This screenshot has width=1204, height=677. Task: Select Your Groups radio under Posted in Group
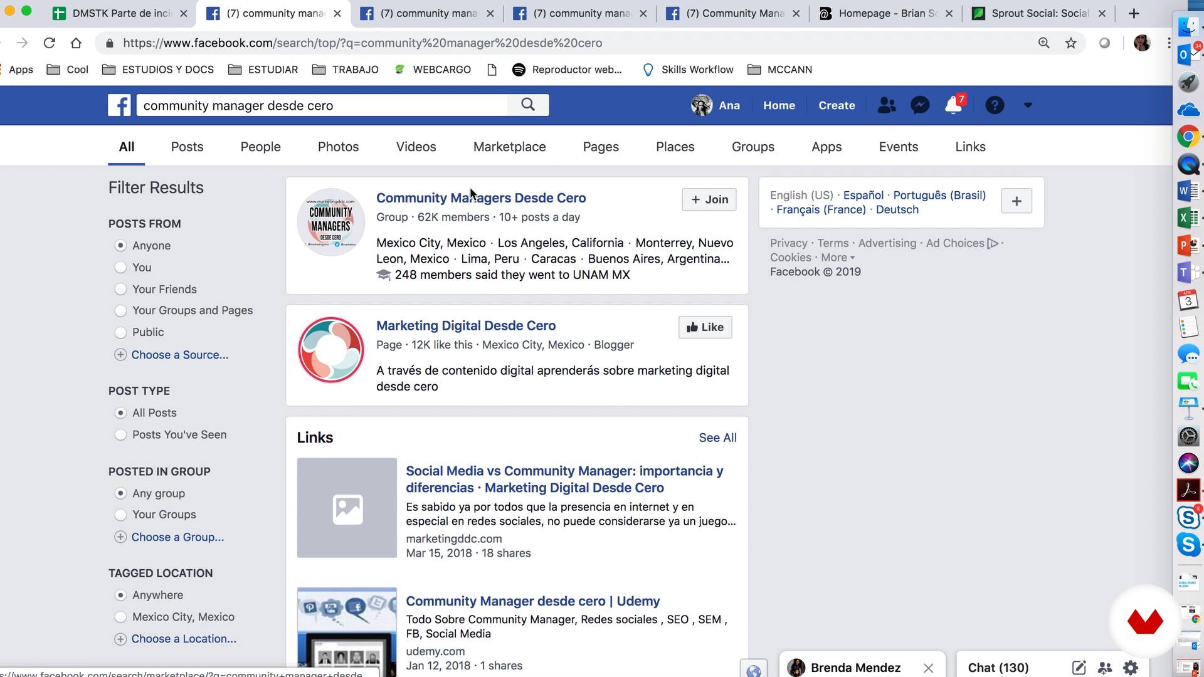pos(120,515)
